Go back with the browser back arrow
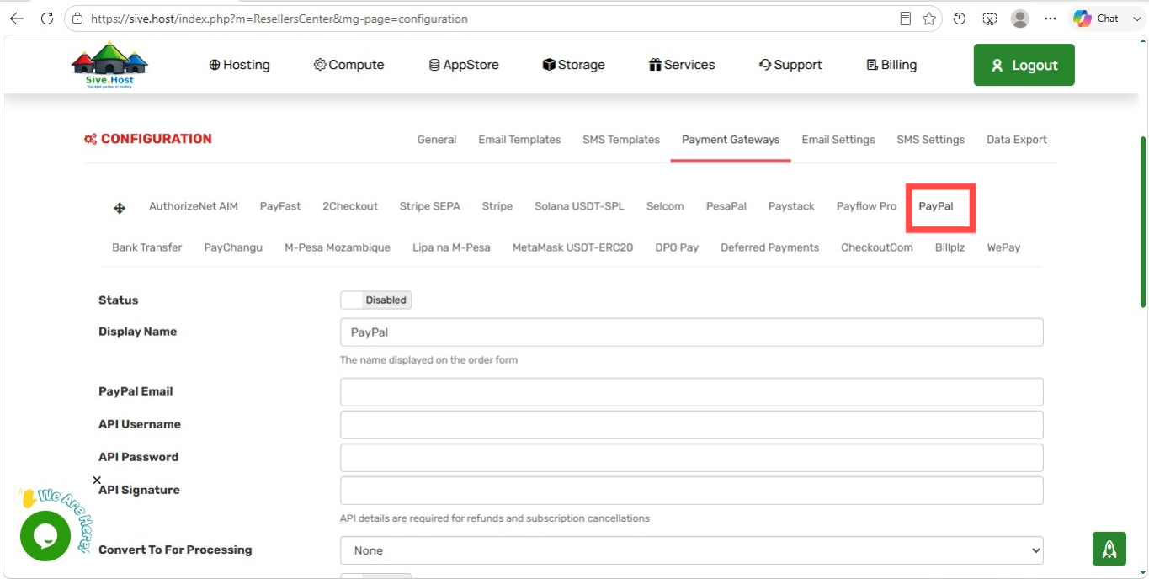Screen dimensions: 1149x579 (x=17, y=19)
